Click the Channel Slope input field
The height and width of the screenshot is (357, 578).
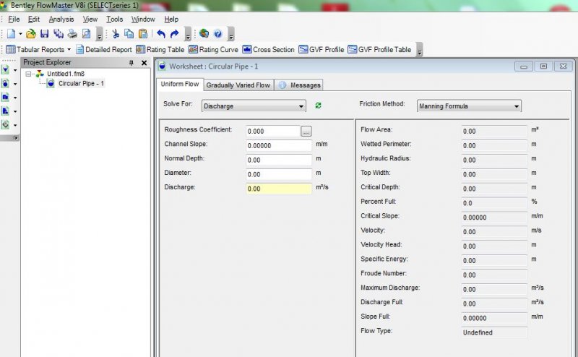pyautogui.click(x=279, y=146)
